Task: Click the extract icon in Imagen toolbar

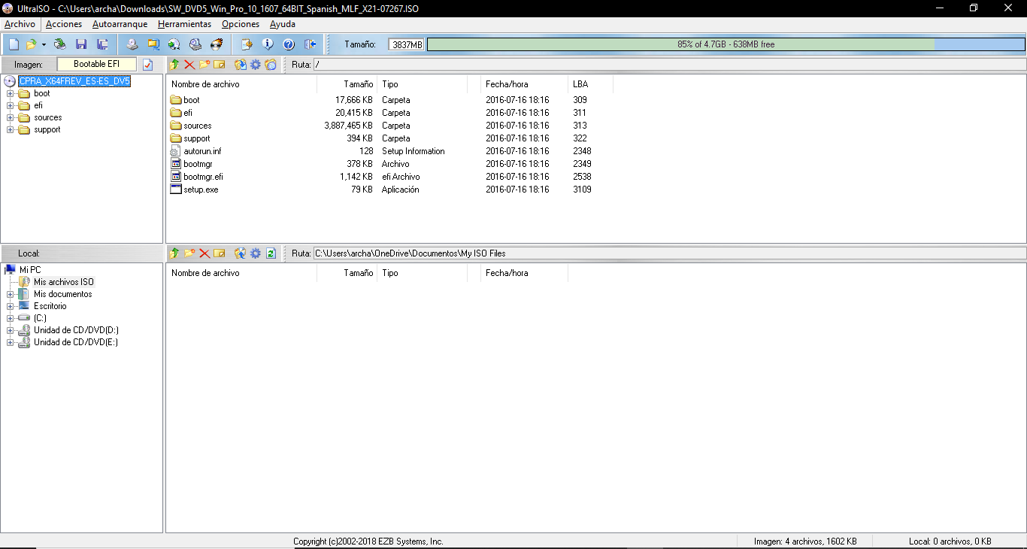Action: pos(241,65)
